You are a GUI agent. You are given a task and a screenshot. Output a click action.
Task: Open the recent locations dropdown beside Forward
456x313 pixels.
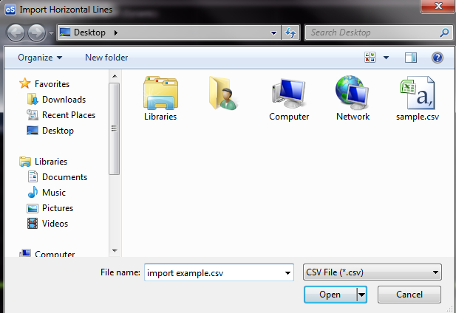pyautogui.click(x=51, y=32)
